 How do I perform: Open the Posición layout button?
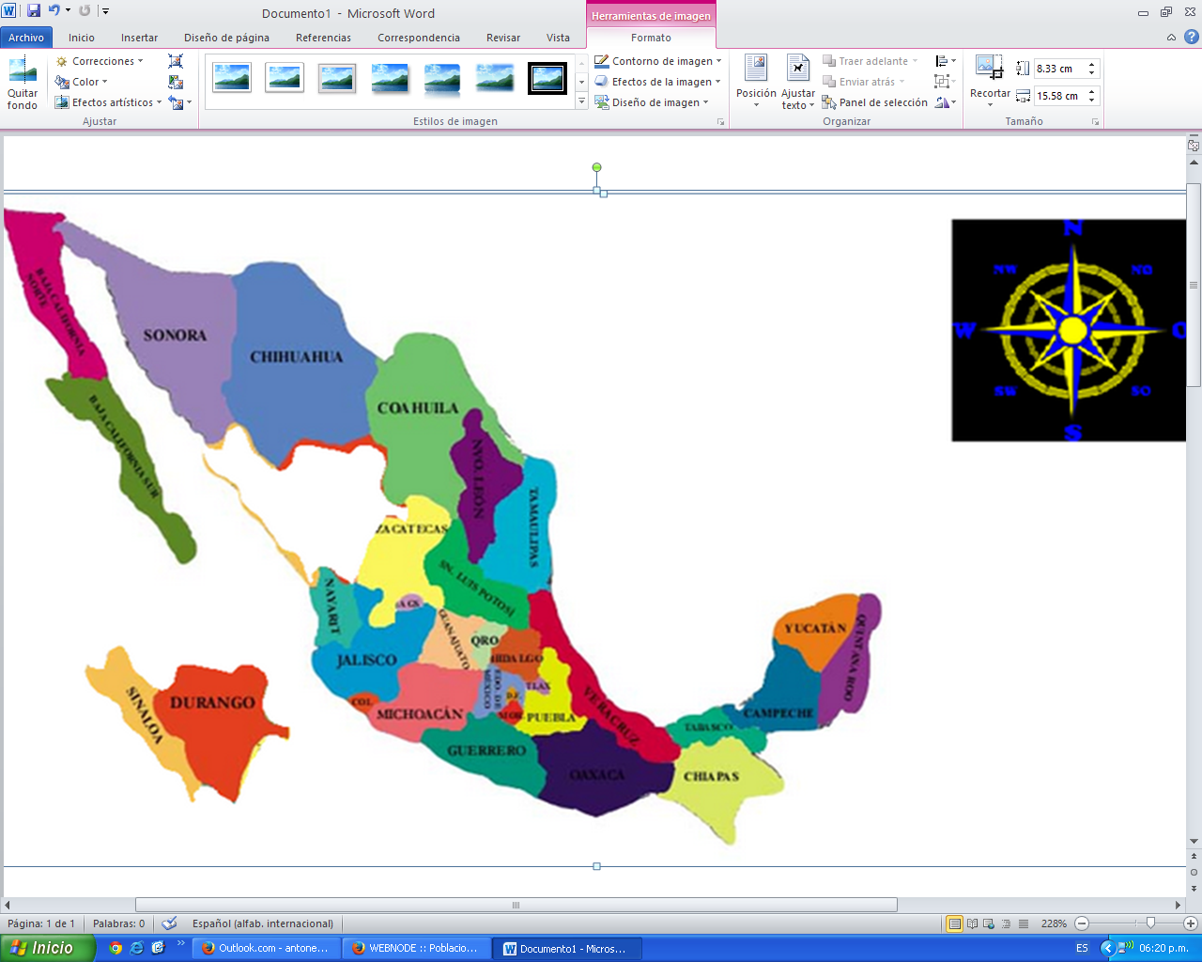[x=756, y=81]
